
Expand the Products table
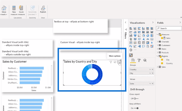tap(157, 52)
